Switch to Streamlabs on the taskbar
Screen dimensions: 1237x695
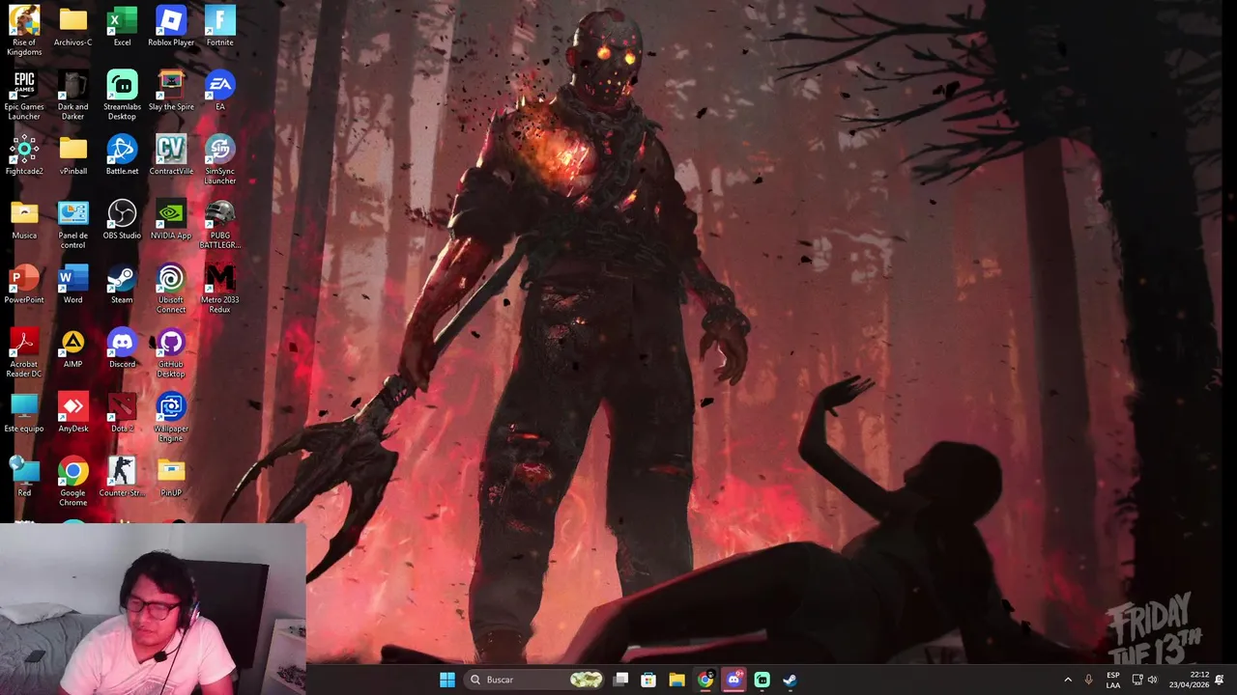tap(762, 680)
